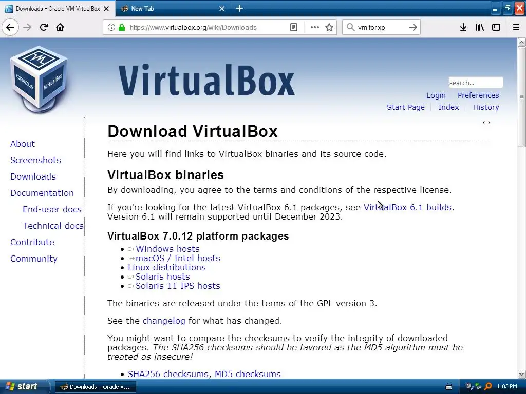The image size is (526, 394).
Task: Go to the Start Page link
Action: [x=406, y=107]
